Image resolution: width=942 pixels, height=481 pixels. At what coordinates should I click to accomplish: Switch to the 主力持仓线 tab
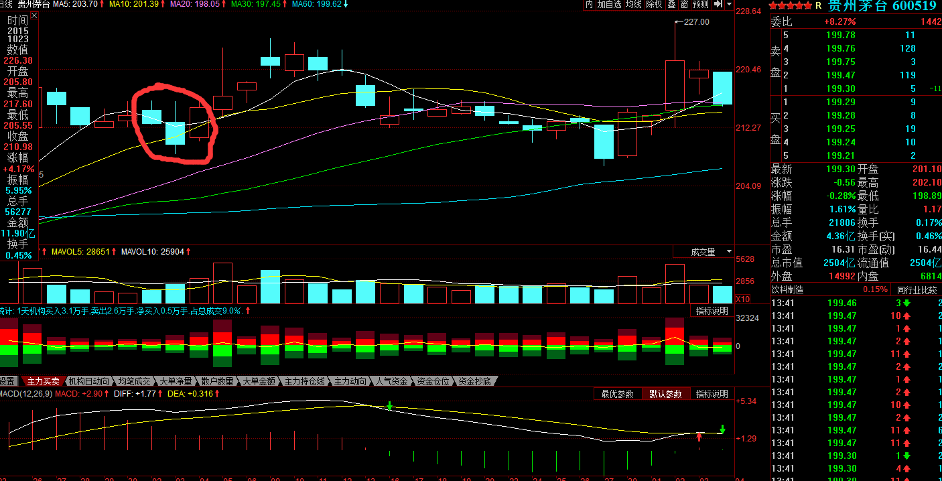tap(304, 381)
